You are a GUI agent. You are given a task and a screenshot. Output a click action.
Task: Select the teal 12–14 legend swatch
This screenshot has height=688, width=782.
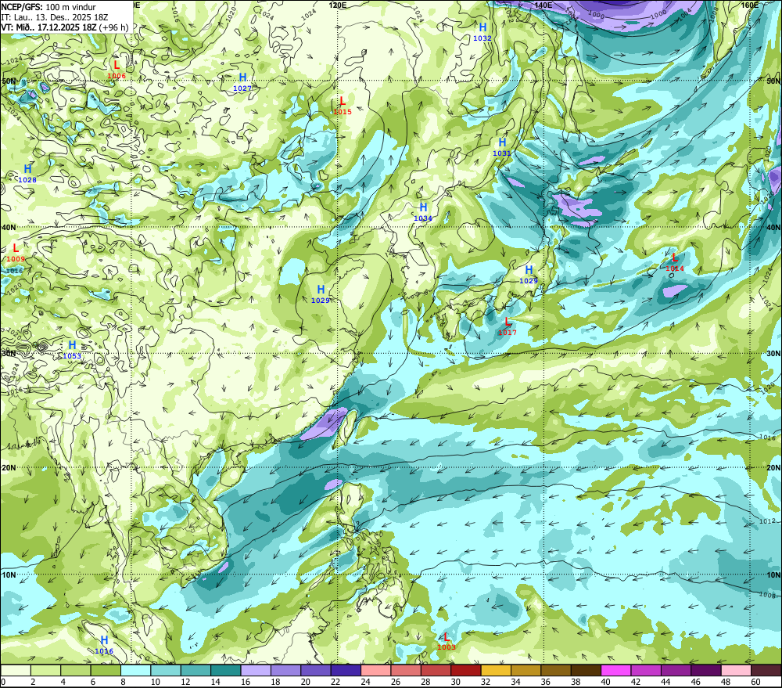[x=196, y=670]
